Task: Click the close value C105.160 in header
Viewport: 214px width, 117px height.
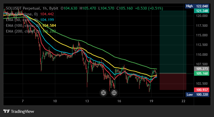Action: 124,8
